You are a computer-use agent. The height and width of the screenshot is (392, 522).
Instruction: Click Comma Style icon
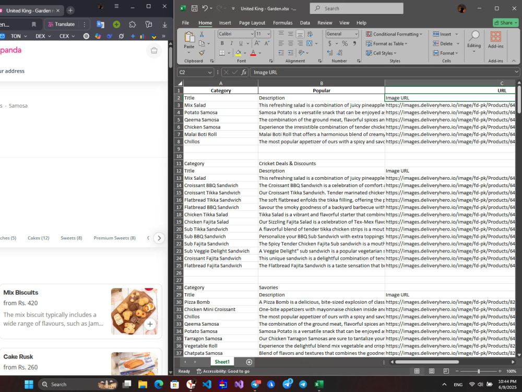354,43
